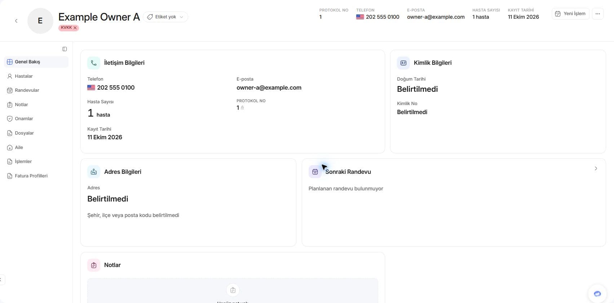
Task: Click the Yeni İşlem button
Action: [x=570, y=14]
